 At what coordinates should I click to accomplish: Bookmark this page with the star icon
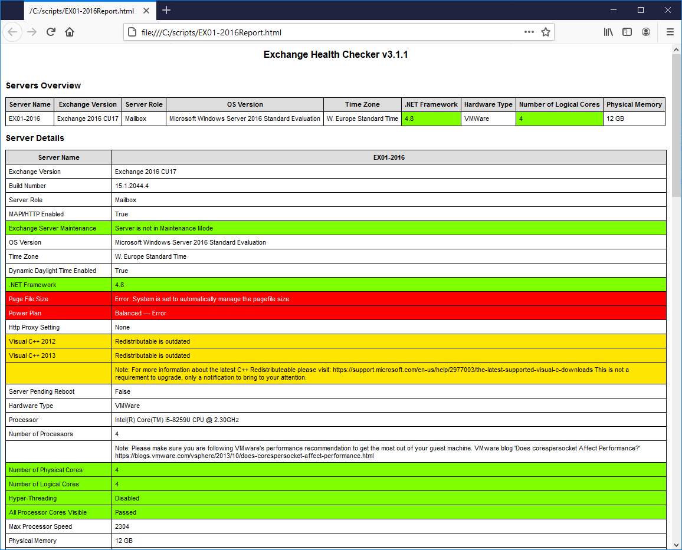(x=546, y=32)
